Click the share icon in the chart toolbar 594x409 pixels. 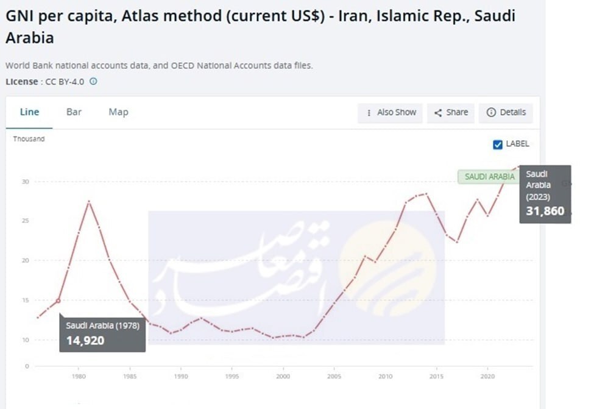pyautogui.click(x=438, y=113)
